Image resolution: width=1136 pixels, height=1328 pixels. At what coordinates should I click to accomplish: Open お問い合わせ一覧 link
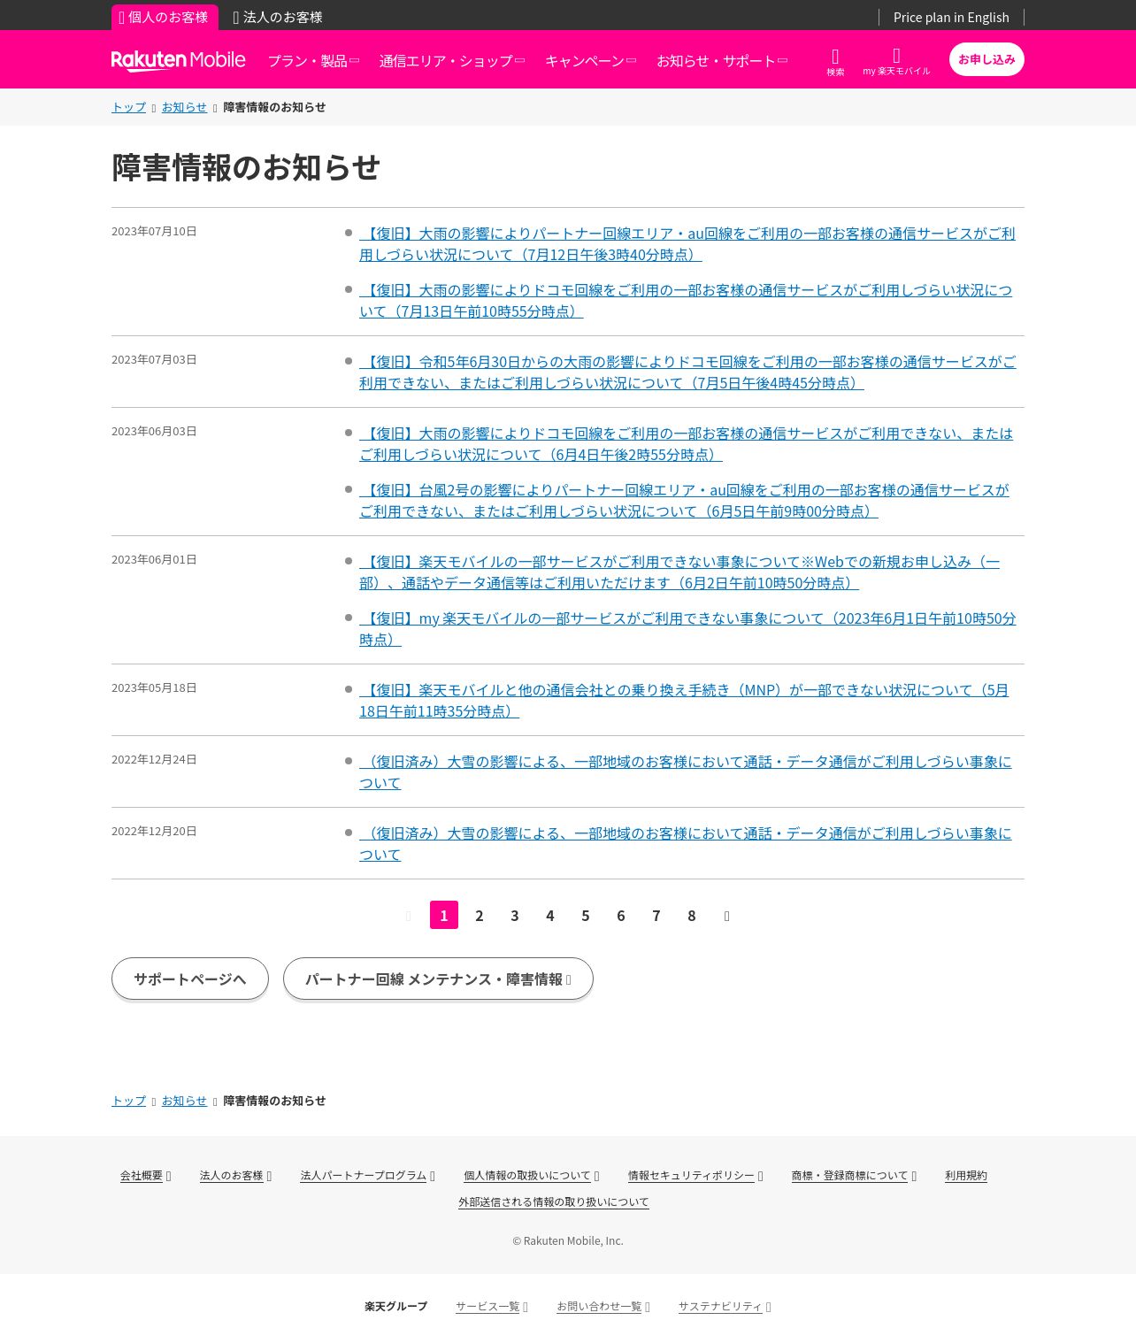click(599, 1307)
